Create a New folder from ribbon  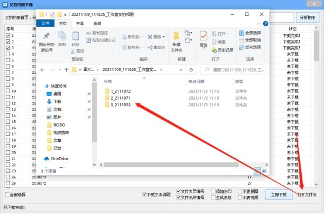coord(176,42)
